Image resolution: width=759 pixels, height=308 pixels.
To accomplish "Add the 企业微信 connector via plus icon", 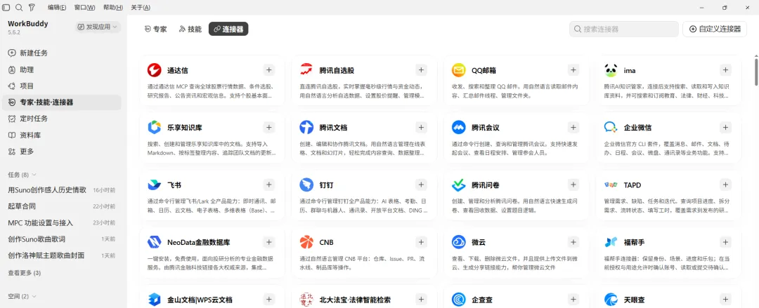I will pyautogui.click(x=725, y=128).
